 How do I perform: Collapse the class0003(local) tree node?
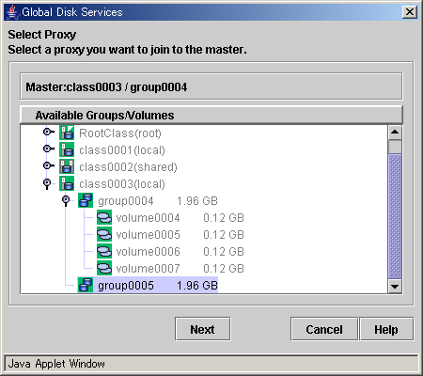[47, 183]
